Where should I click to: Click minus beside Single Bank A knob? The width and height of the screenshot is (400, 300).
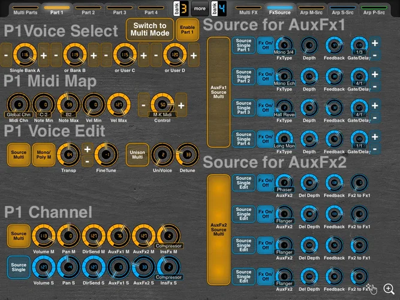6,55
